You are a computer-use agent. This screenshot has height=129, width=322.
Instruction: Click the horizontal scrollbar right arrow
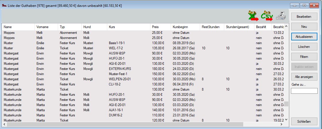(x=281, y=124)
